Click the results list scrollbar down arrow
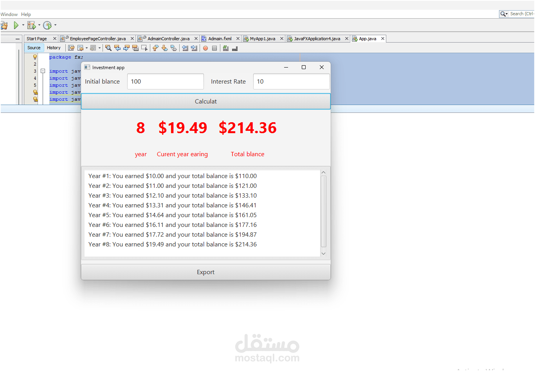Image resolution: width=535 pixels, height=371 pixels. click(323, 253)
